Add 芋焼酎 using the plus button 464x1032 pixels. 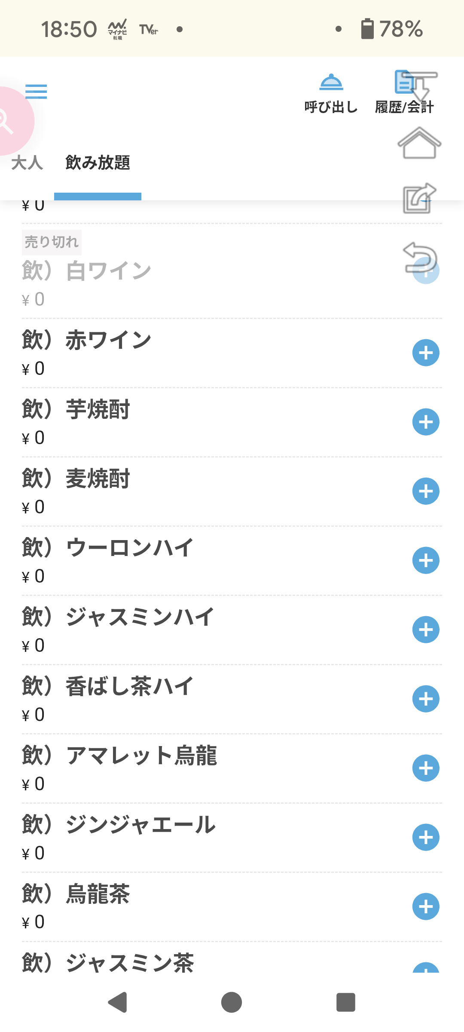pos(425,422)
